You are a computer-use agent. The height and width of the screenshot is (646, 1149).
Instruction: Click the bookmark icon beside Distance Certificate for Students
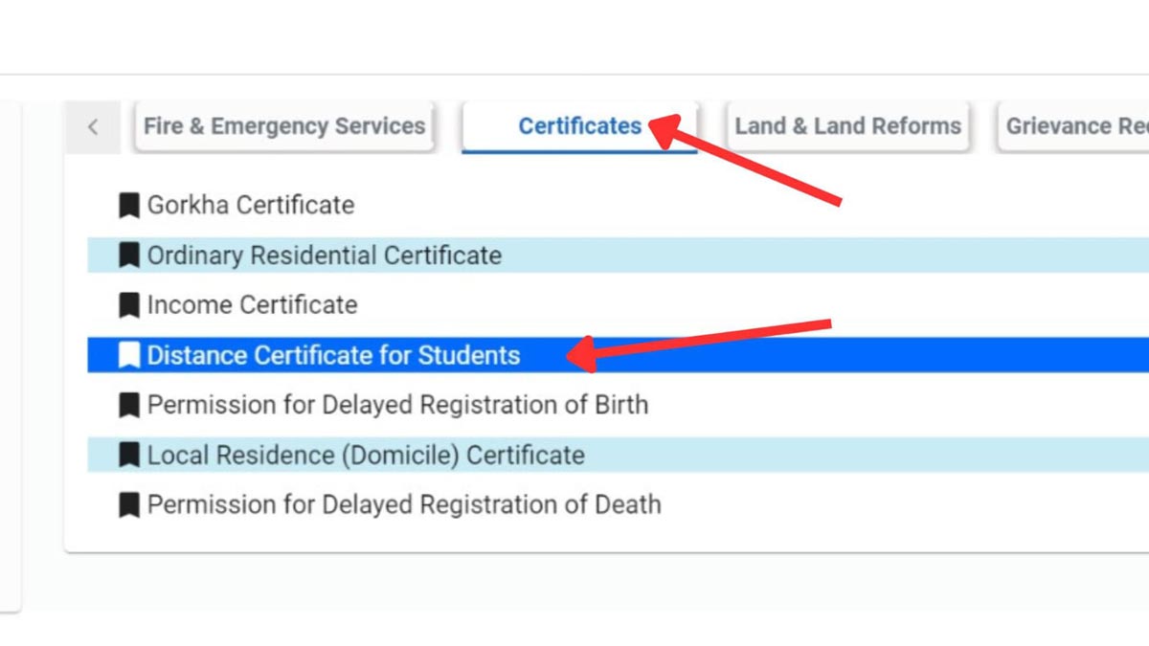(128, 354)
